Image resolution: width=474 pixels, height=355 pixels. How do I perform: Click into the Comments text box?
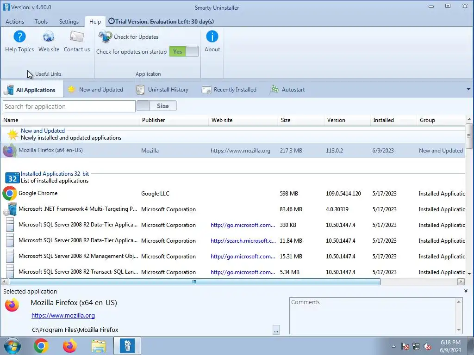coord(373,315)
